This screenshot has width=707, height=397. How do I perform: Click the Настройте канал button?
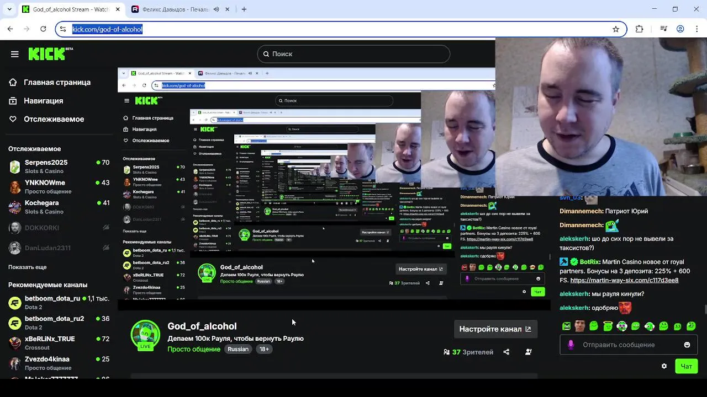click(495, 329)
